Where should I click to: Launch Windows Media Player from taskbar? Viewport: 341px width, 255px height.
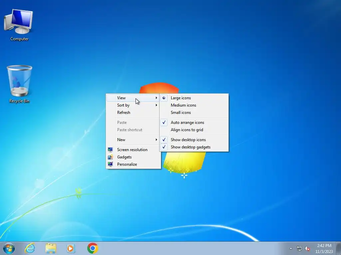pos(71,248)
